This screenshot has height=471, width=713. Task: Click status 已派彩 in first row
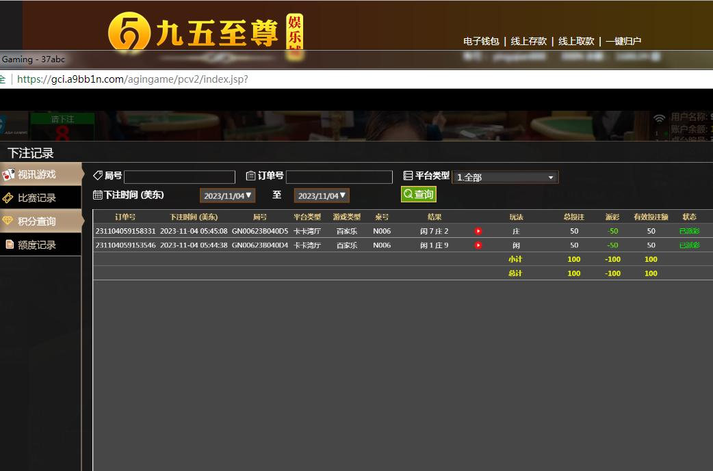689,231
